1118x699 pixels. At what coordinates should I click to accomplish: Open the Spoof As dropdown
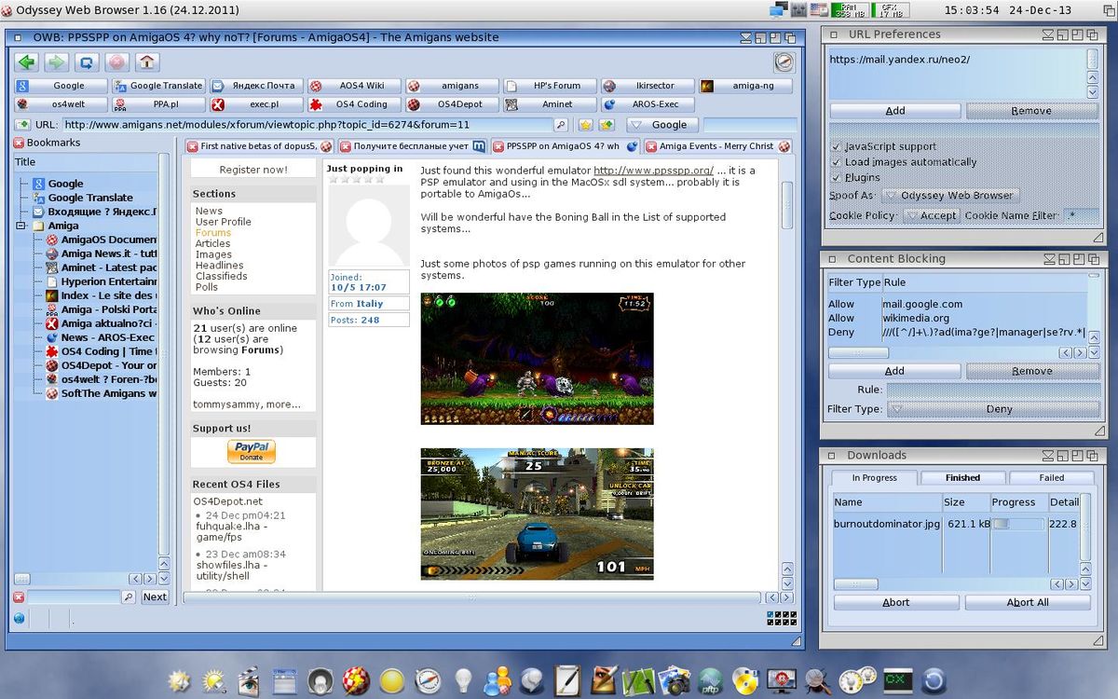pos(949,196)
